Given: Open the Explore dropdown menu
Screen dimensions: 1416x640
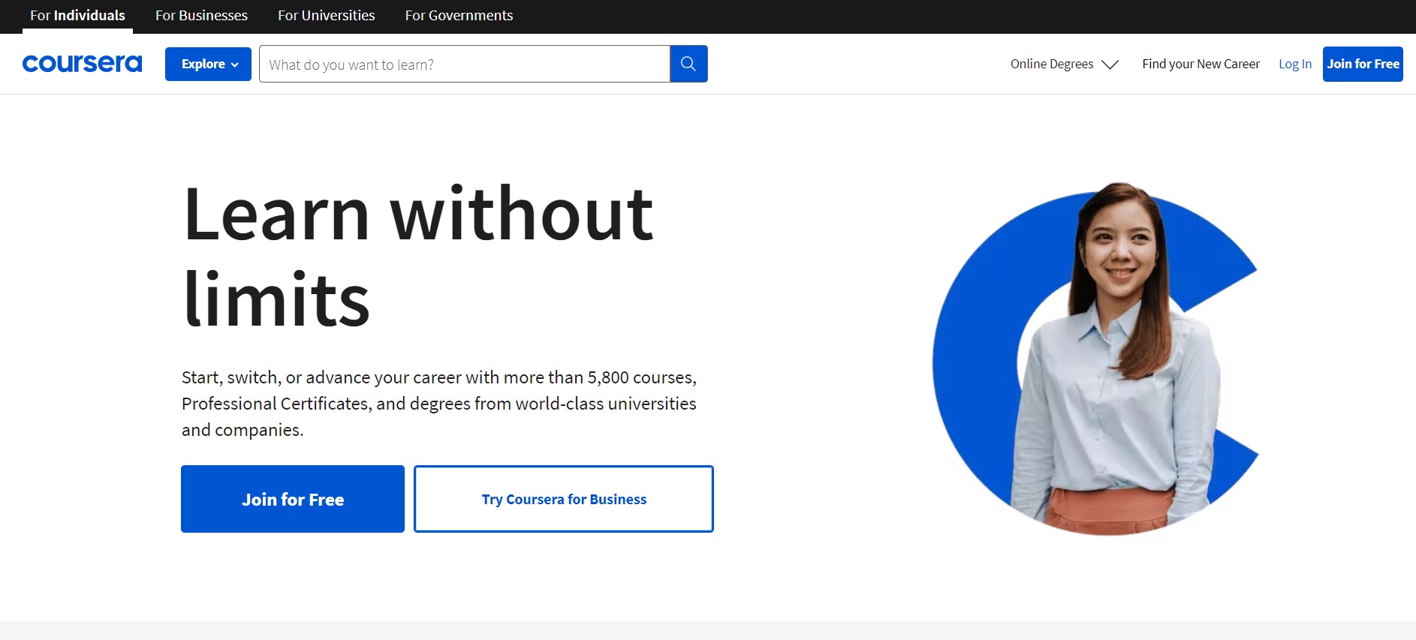Looking at the screenshot, I should click(208, 64).
